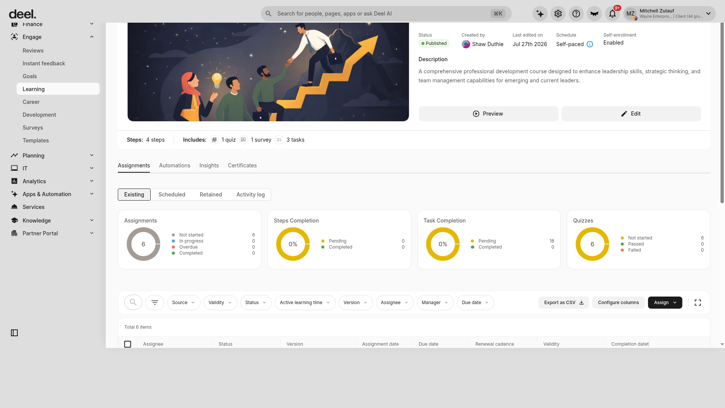Click the Deel logo
Image resolution: width=725 pixels, height=408 pixels.
pyautogui.click(x=22, y=14)
